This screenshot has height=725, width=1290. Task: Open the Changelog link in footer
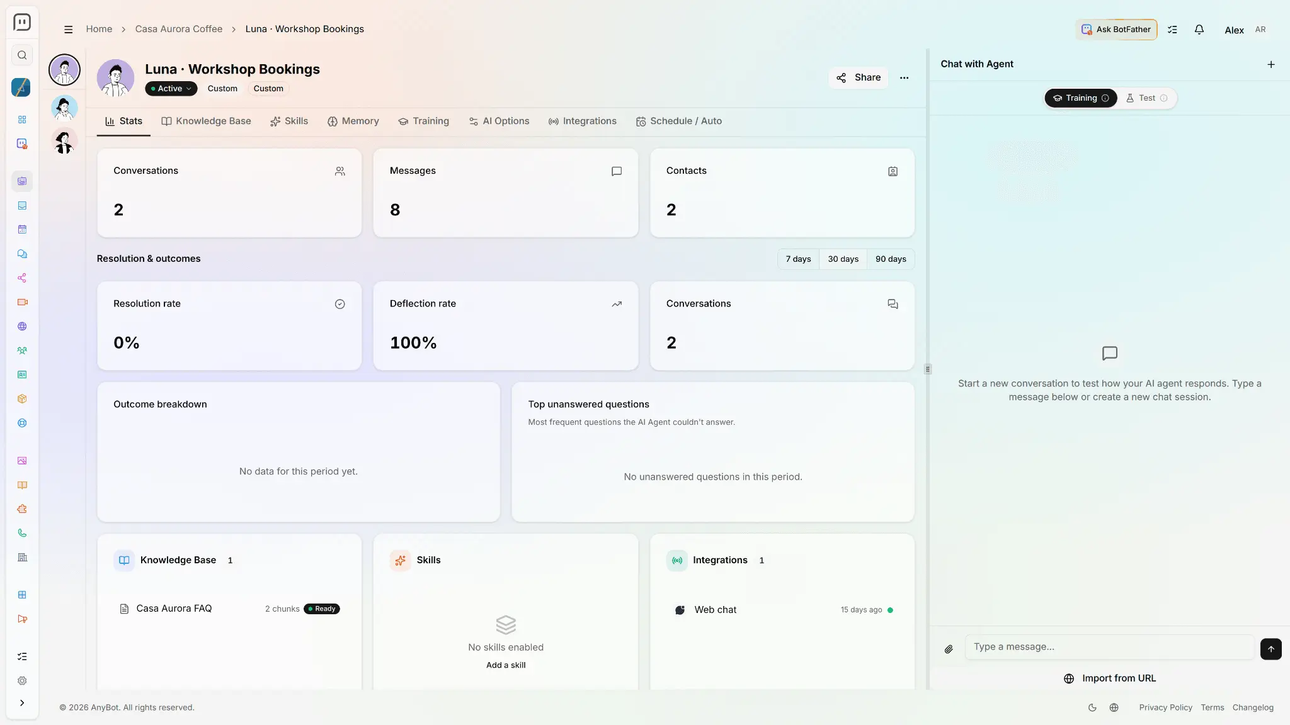point(1253,707)
